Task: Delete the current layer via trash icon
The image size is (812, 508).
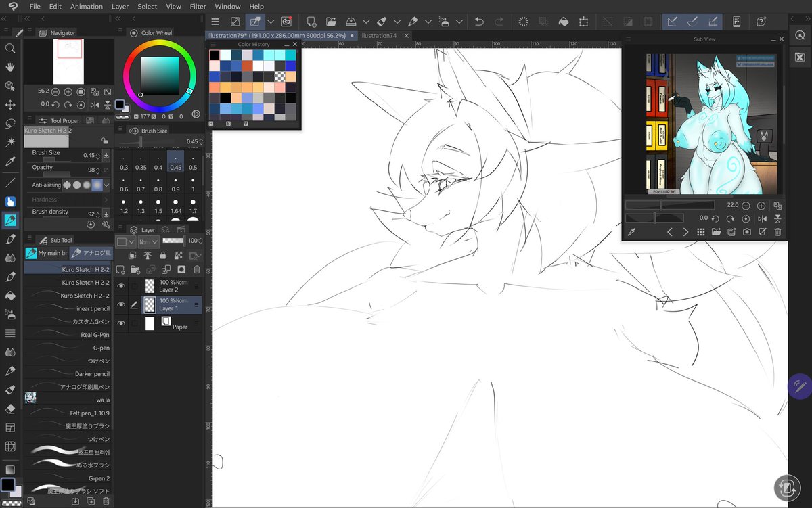Action: coord(197,269)
